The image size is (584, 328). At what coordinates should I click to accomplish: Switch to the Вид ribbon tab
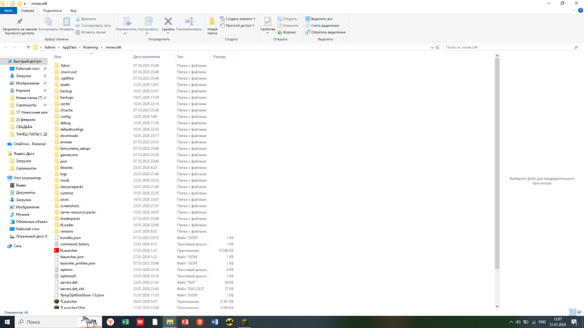pyautogui.click(x=74, y=10)
